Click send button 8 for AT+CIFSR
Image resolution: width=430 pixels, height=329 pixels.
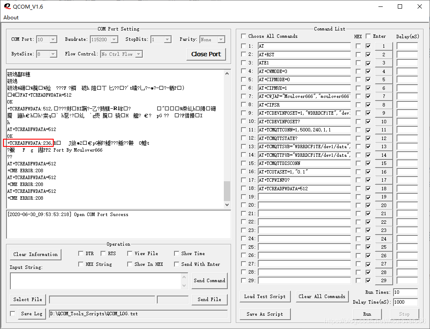[384, 105]
